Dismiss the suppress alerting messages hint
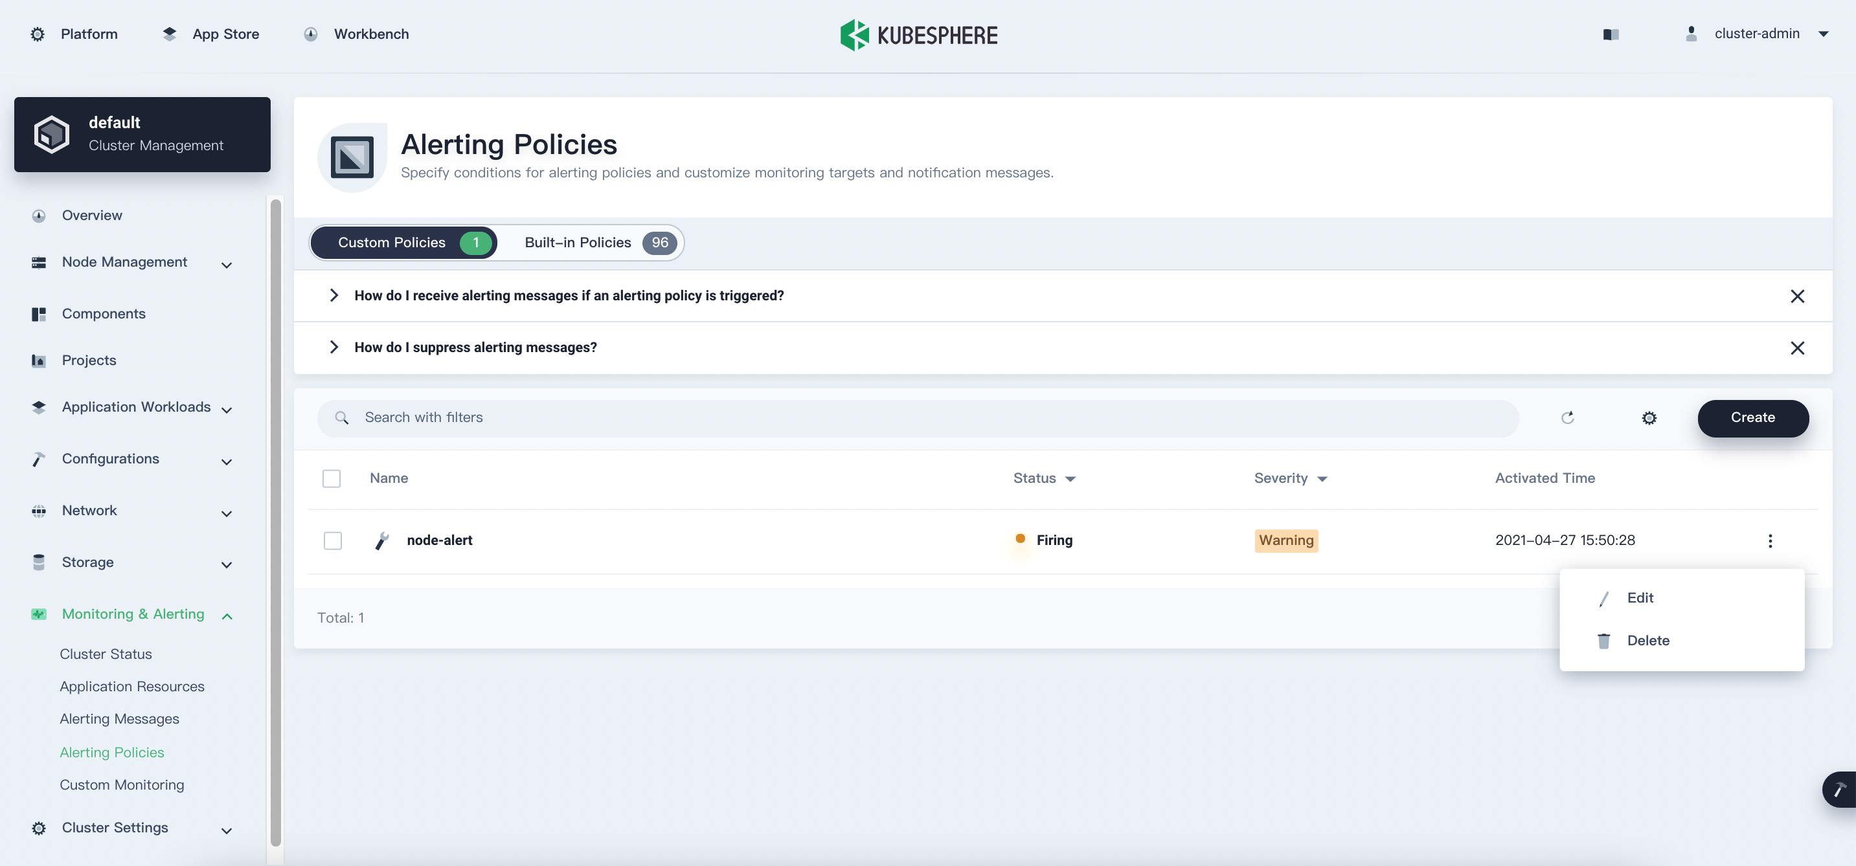 [x=1797, y=348]
